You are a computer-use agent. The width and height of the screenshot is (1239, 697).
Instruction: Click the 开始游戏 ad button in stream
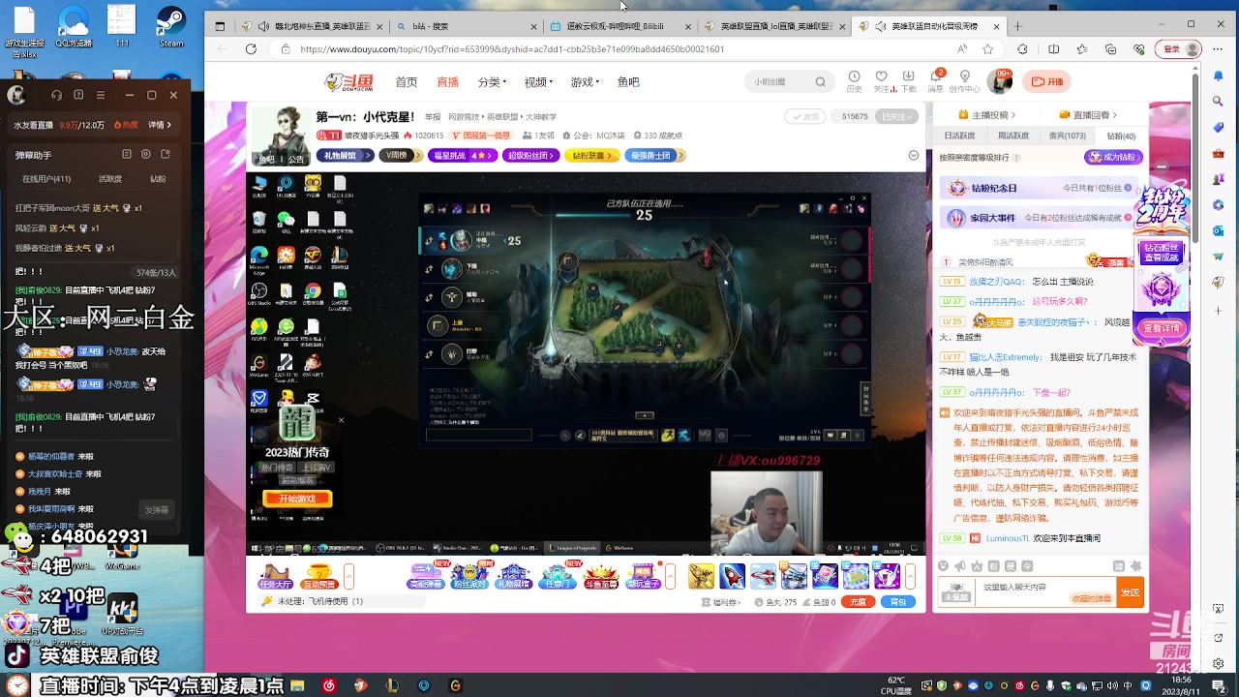[x=297, y=499]
